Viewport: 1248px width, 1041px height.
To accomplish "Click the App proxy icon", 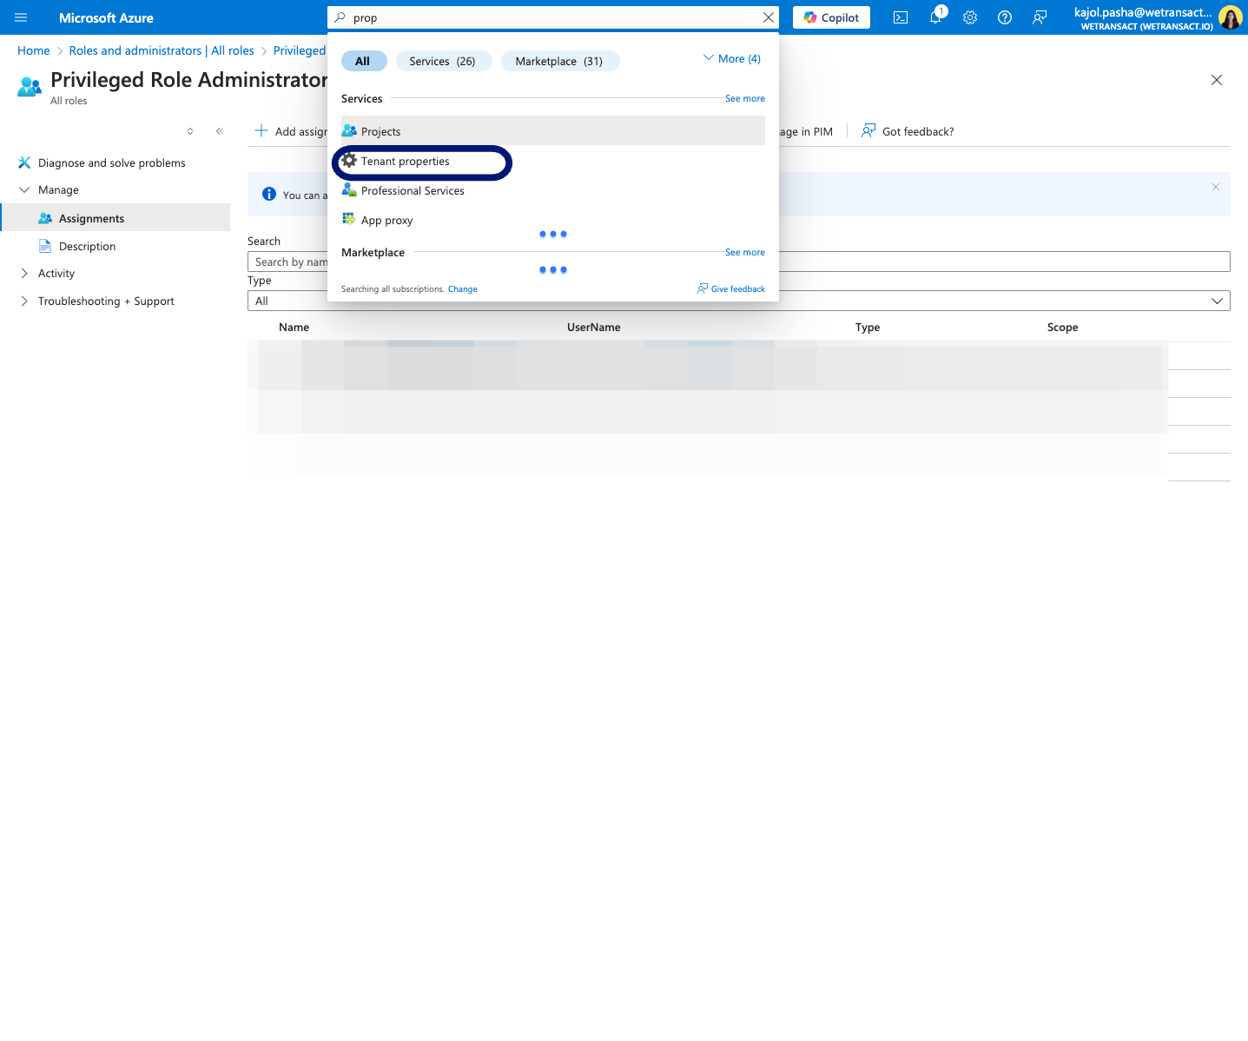I will pos(349,220).
